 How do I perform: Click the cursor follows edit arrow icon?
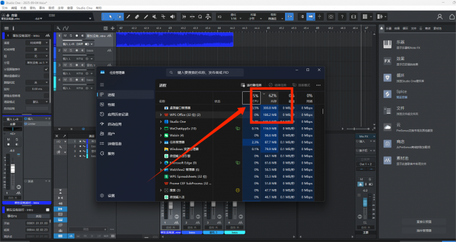(310, 17)
